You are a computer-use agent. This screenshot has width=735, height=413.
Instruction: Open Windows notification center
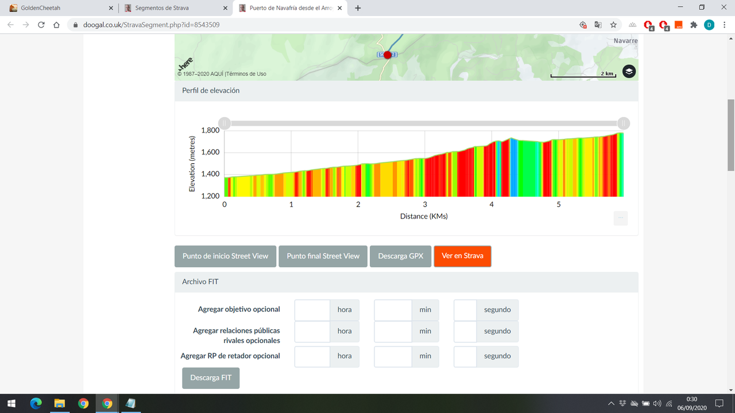pyautogui.click(x=719, y=403)
